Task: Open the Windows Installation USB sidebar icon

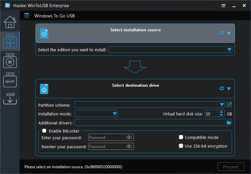Action: (10, 61)
